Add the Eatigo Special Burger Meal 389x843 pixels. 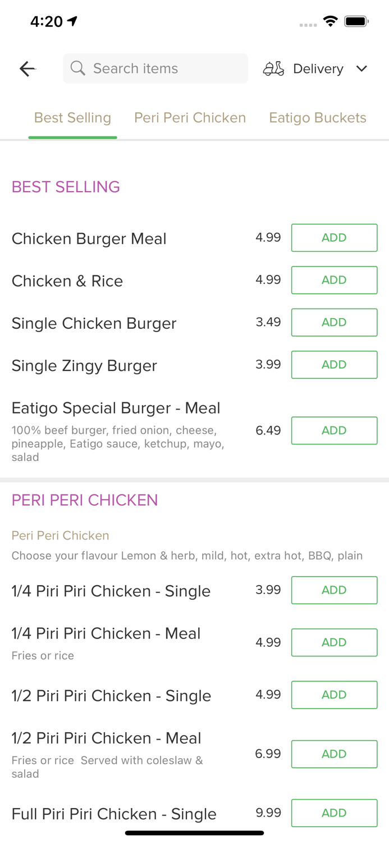334,430
